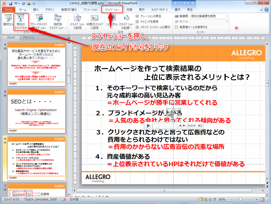This screenshot has height=204, width=271.
Task: Play the audio clip on the slide
Action: (148, 125)
